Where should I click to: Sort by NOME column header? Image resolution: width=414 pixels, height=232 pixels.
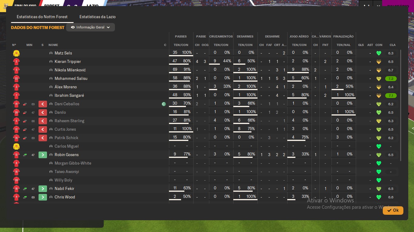[53, 45]
